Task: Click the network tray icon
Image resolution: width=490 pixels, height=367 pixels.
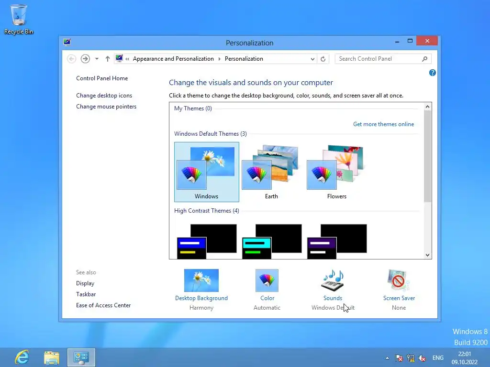Action: pos(411,358)
